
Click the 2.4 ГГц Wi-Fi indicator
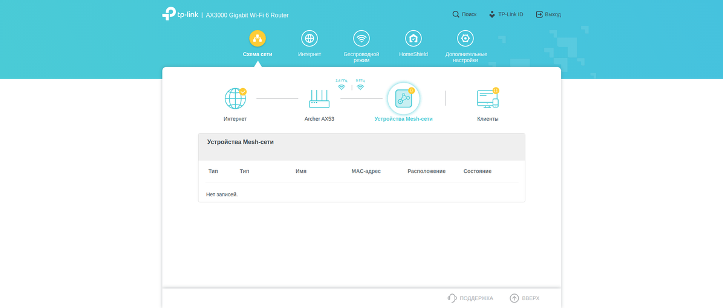coord(342,86)
